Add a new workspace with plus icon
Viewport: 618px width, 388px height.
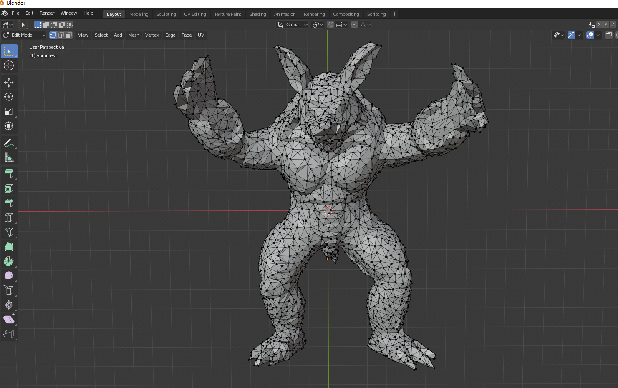coord(394,14)
